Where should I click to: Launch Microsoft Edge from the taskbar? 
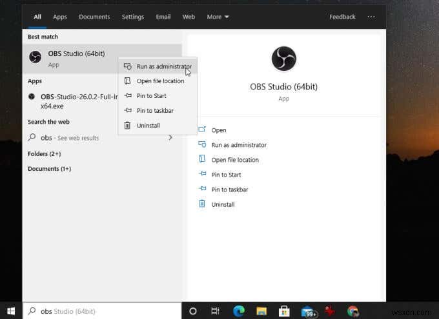(239, 311)
